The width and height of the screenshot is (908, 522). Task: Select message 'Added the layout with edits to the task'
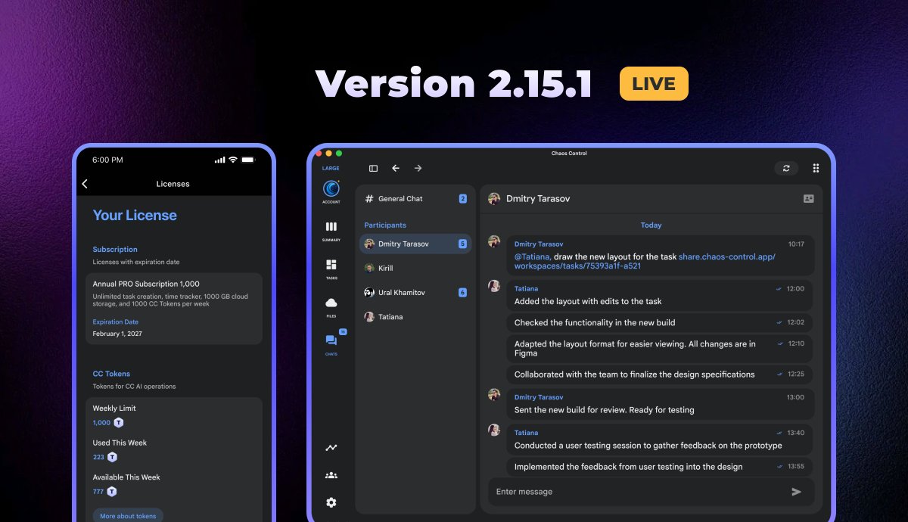(661, 294)
